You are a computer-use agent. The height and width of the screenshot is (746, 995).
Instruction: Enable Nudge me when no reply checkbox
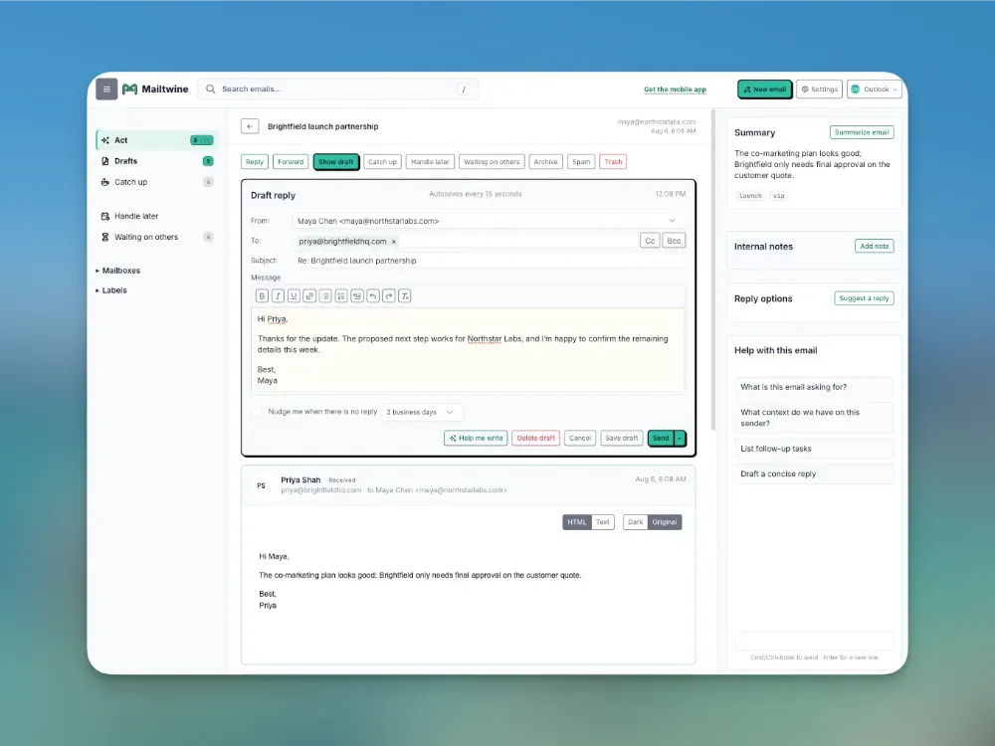coord(257,413)
